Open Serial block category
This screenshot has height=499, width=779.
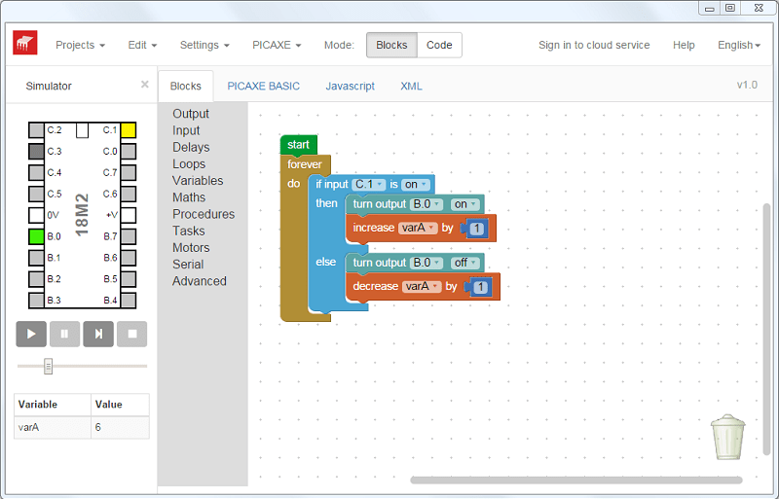pyautogui.click(x=188, y=265)
